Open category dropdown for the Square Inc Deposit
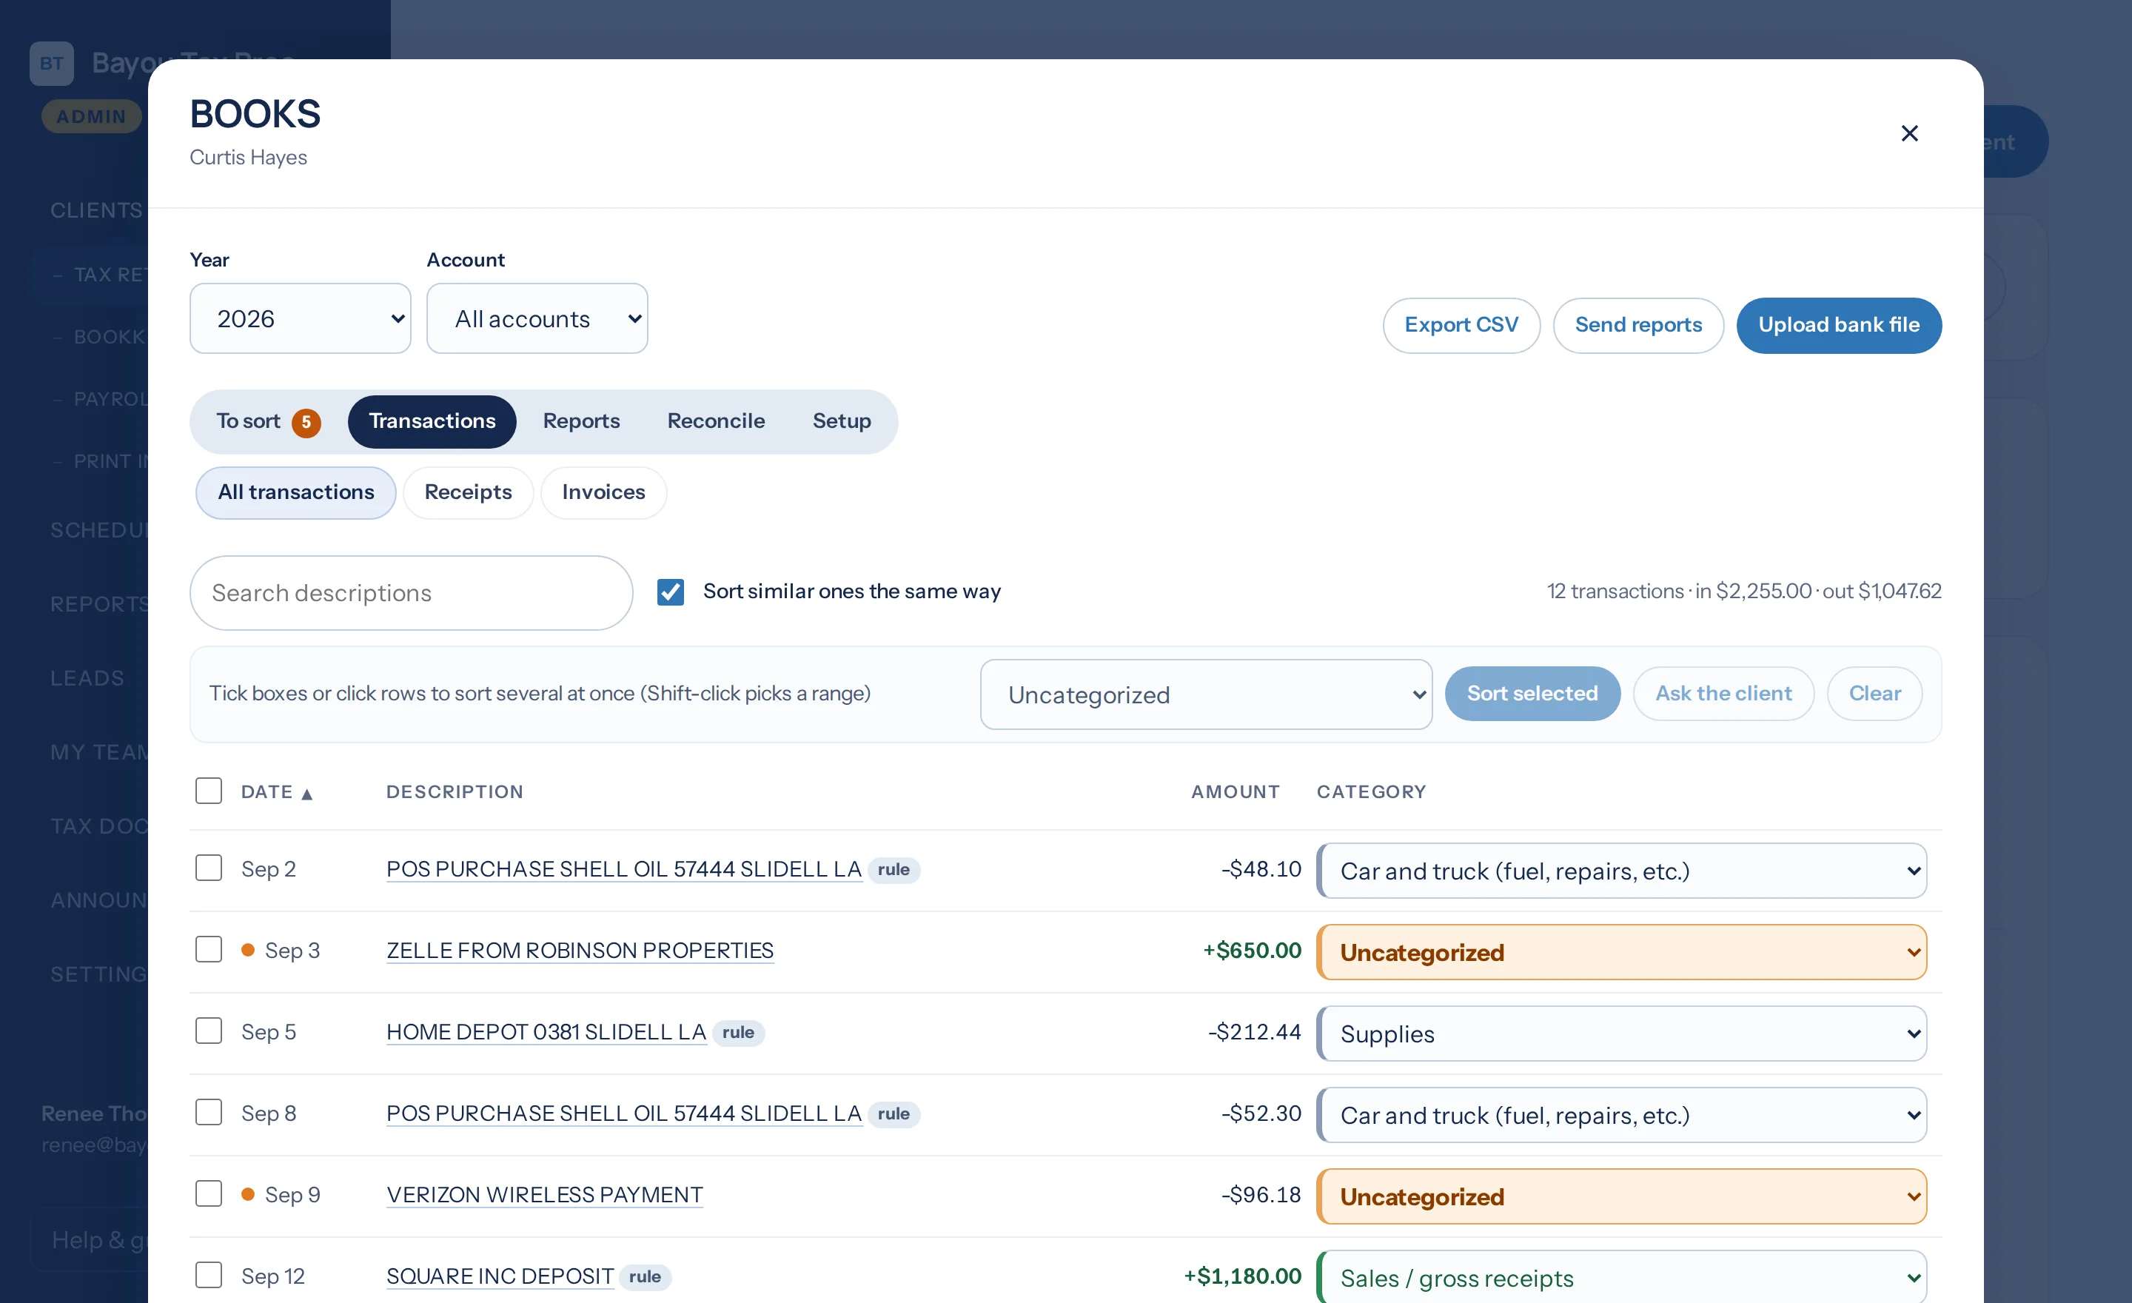Viewport: 2132px width, 1303px height. (1623, 1277)
